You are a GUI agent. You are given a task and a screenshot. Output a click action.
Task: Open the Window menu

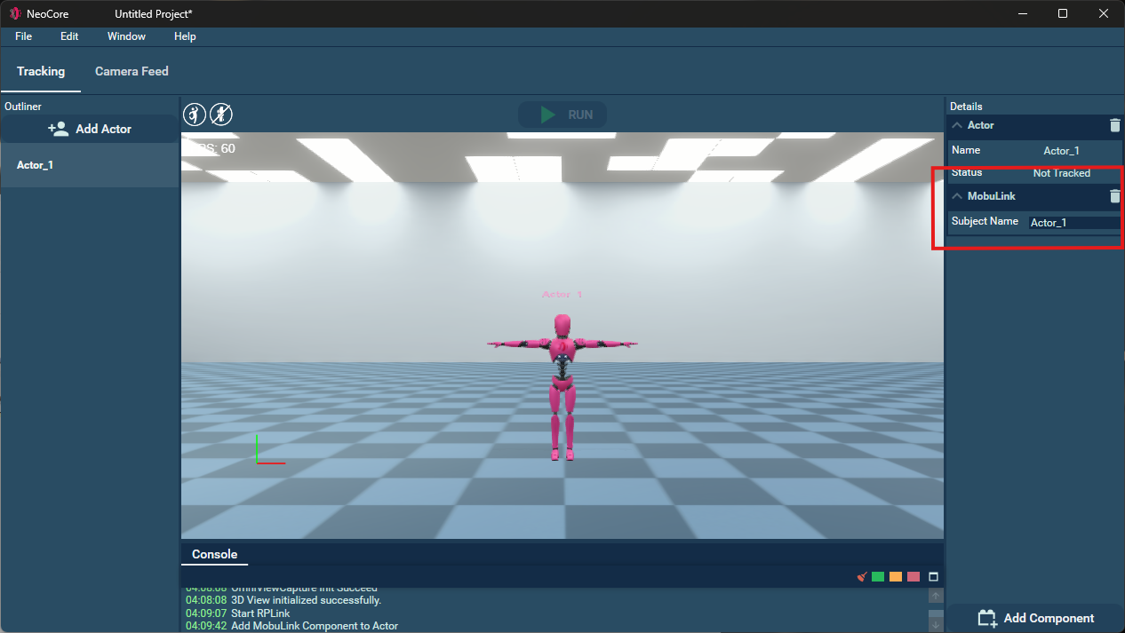click(x=126, y=36)
